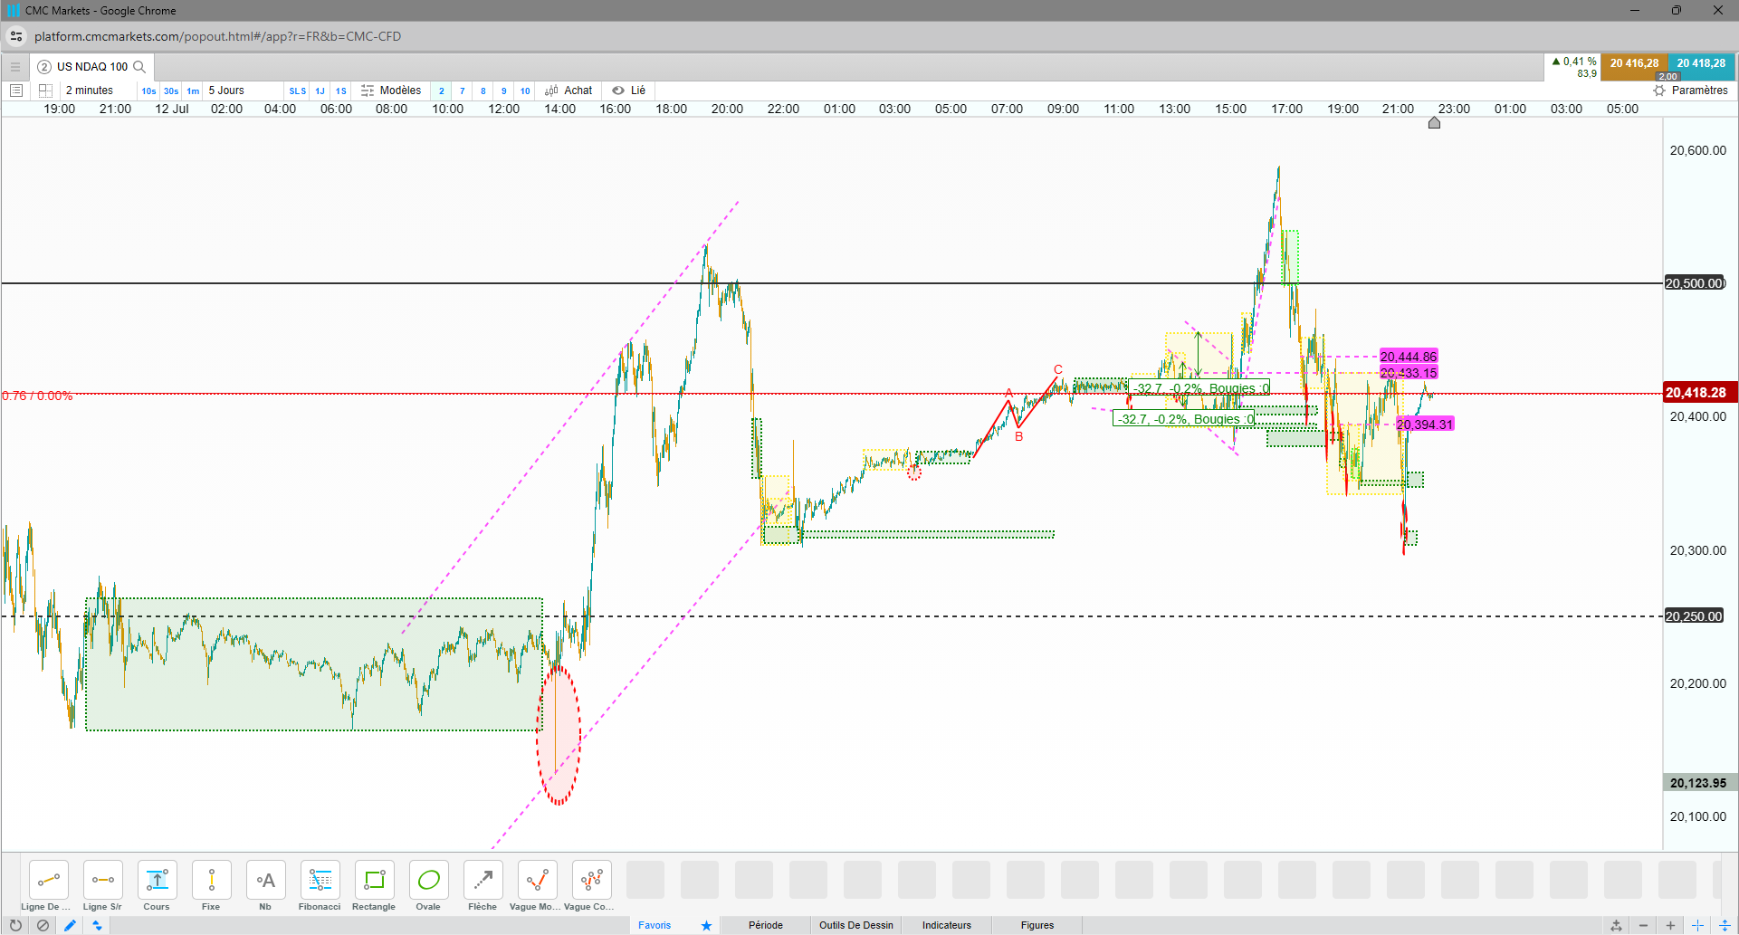The width and height of the screenshot is (1739, 935).
Task: Click the Cours price marker tool
Action: tap(157, 886)
